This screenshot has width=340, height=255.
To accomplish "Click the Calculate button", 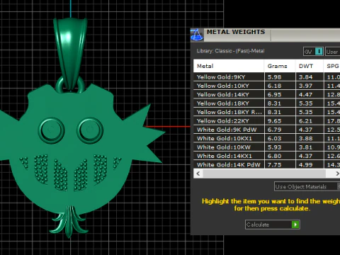I will (x=273, y=225).
